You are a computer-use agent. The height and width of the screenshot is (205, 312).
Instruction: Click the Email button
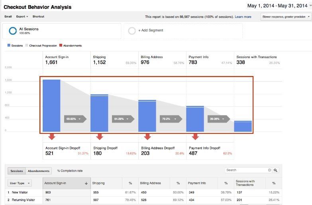pos(8,16)
